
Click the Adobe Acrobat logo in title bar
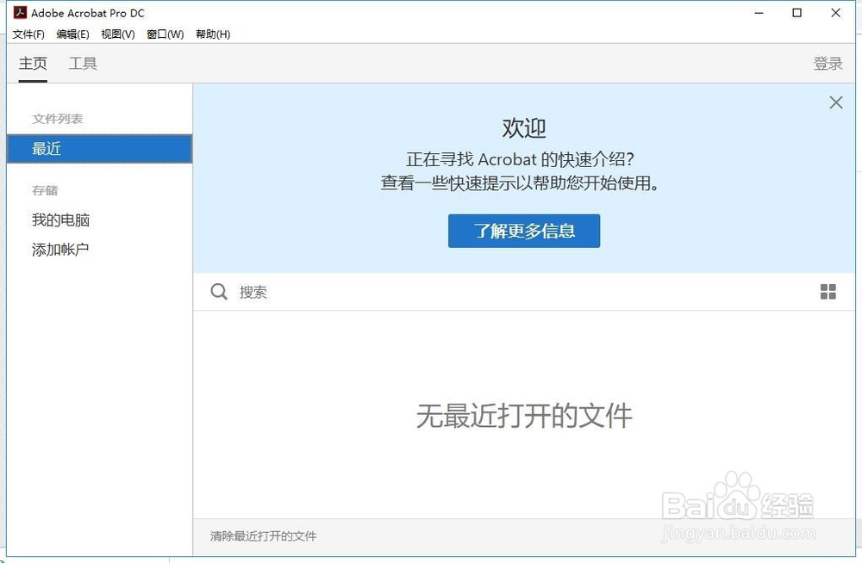21,13
